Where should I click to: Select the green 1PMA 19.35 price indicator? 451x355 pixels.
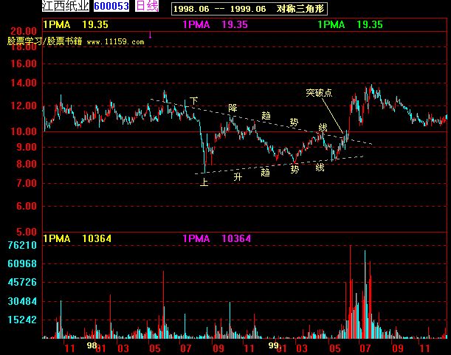pos(350,25)
